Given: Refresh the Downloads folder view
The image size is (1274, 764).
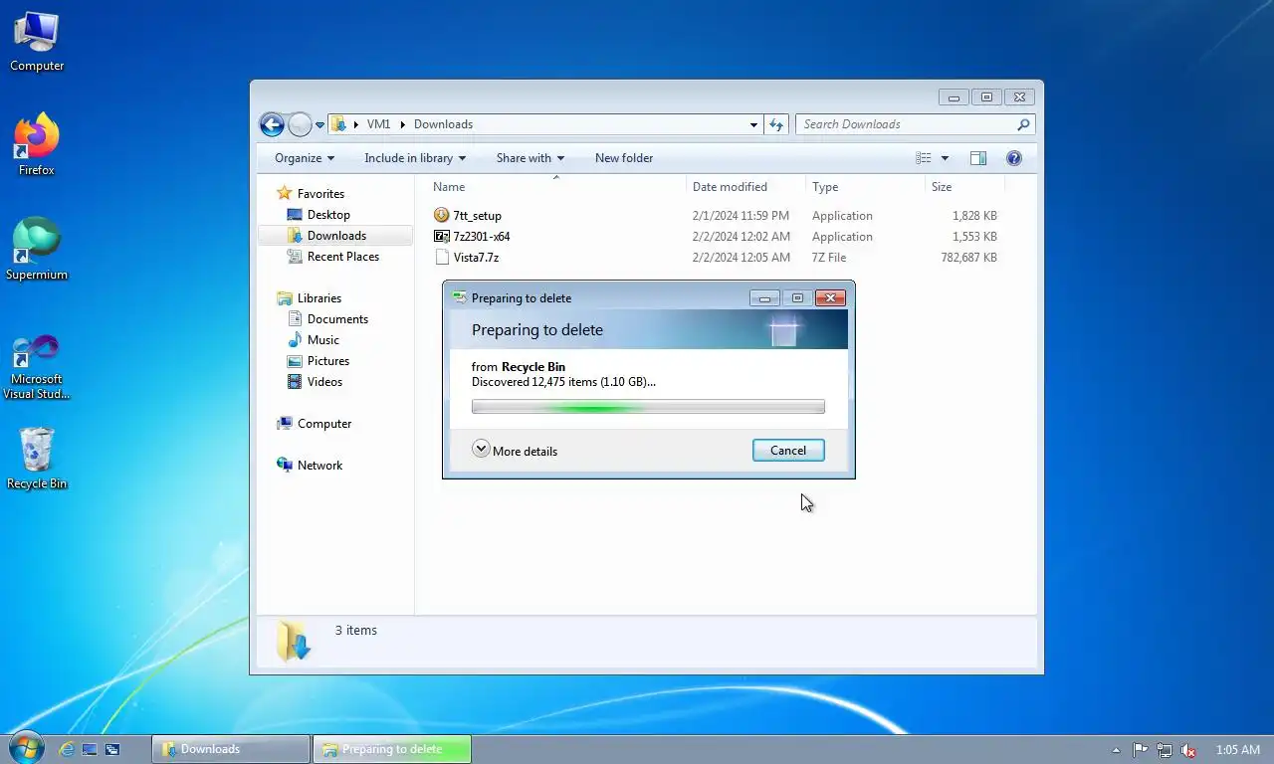Looking at the screenshot, I should click(x=776, y=124).
